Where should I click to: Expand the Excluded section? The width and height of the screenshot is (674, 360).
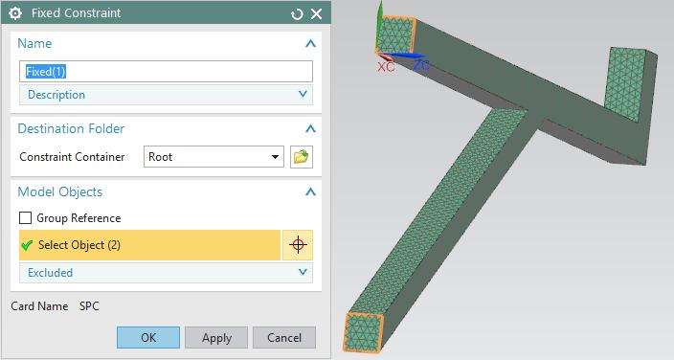(166, 273)
